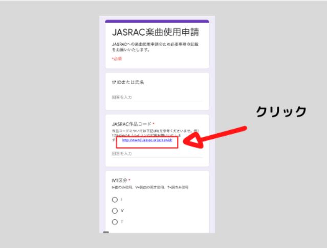Click the red *必須 required notice

click(x=117, y=59)
